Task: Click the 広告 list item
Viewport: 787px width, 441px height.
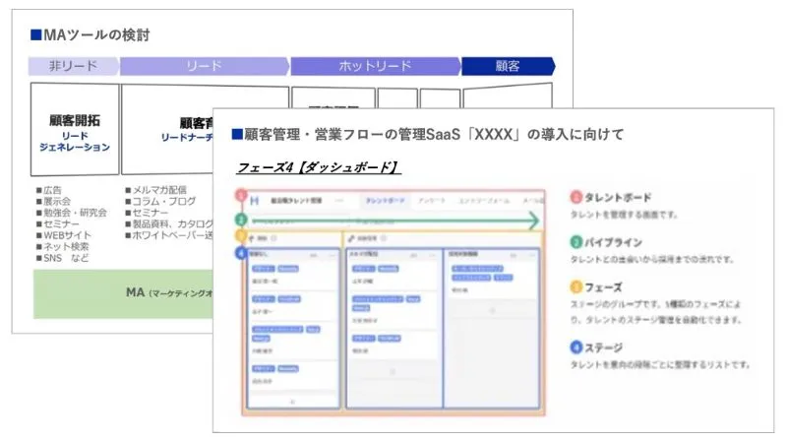Action: click(x=48, y=190)
